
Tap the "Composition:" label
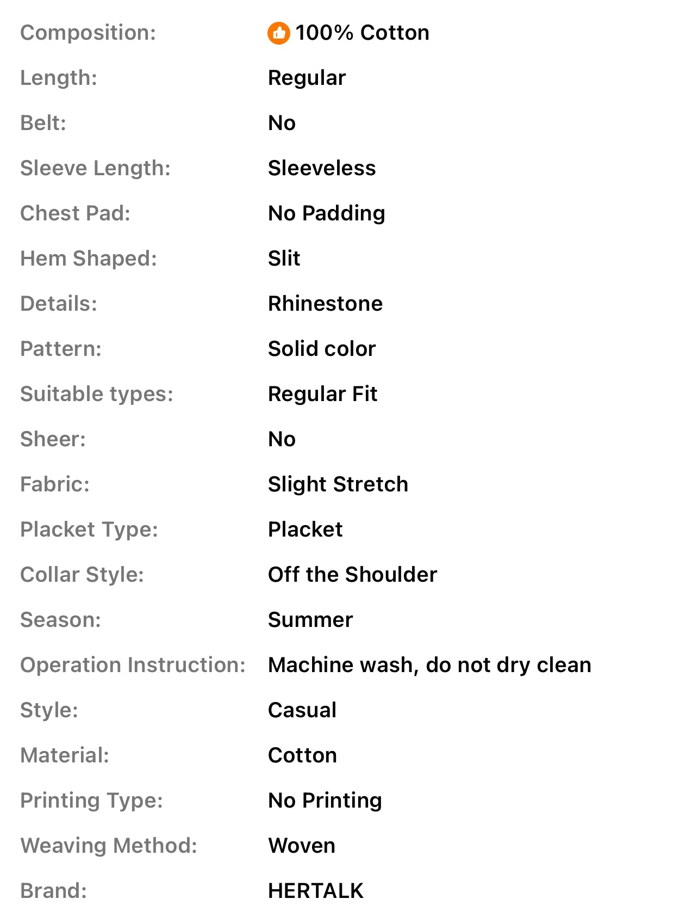coord(88,33)
